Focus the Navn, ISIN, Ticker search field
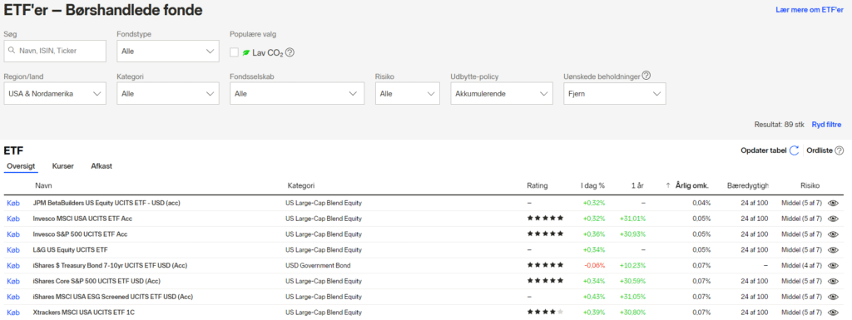This screenshot has width=852, height=320. click(x=55, y=51)
